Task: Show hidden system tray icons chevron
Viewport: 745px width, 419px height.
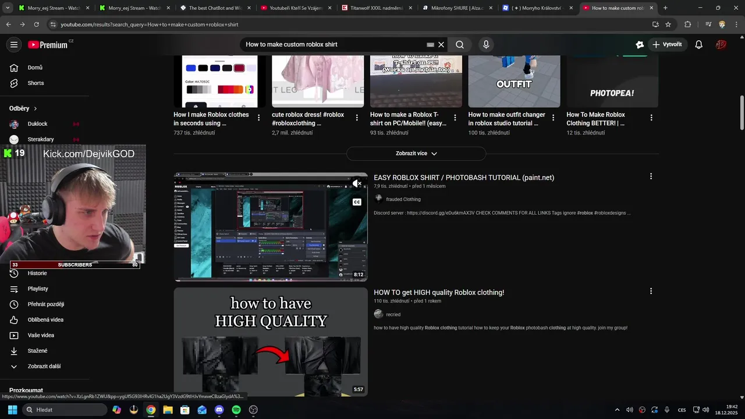Action: point(618,410)
